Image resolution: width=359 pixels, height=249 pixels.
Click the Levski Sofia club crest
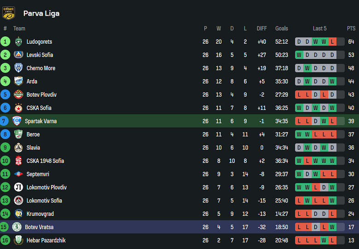[x=18, y=55]
